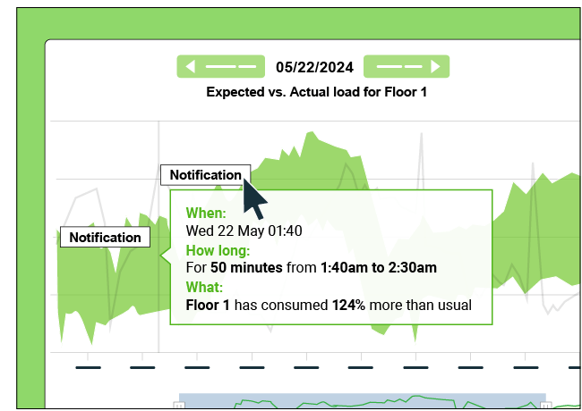
Task: Click the "What:" heading in tooltip
Action: (204, 287)
